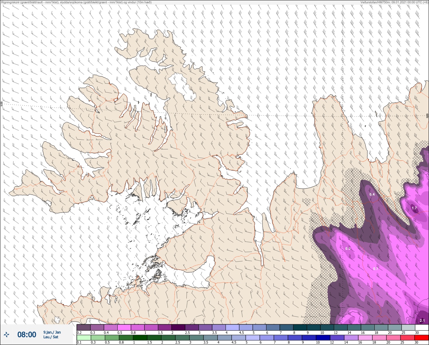
Task: Click the N66 latitude label at left edge
Action: click(x=2, y=104)
